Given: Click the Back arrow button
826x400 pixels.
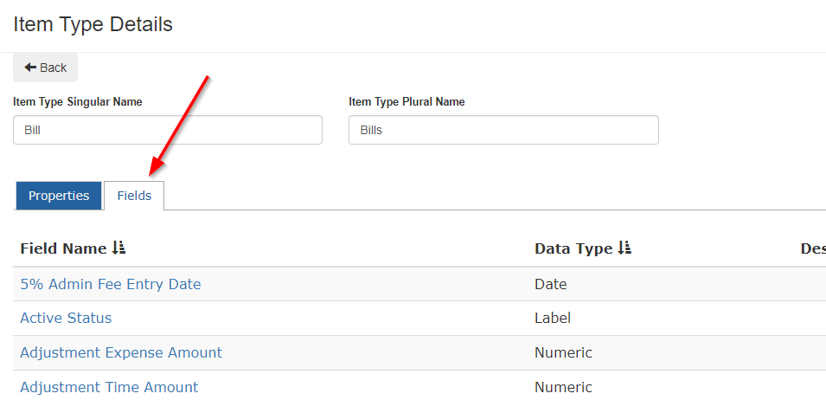Looking at the screenshot, I should (45, 68).
